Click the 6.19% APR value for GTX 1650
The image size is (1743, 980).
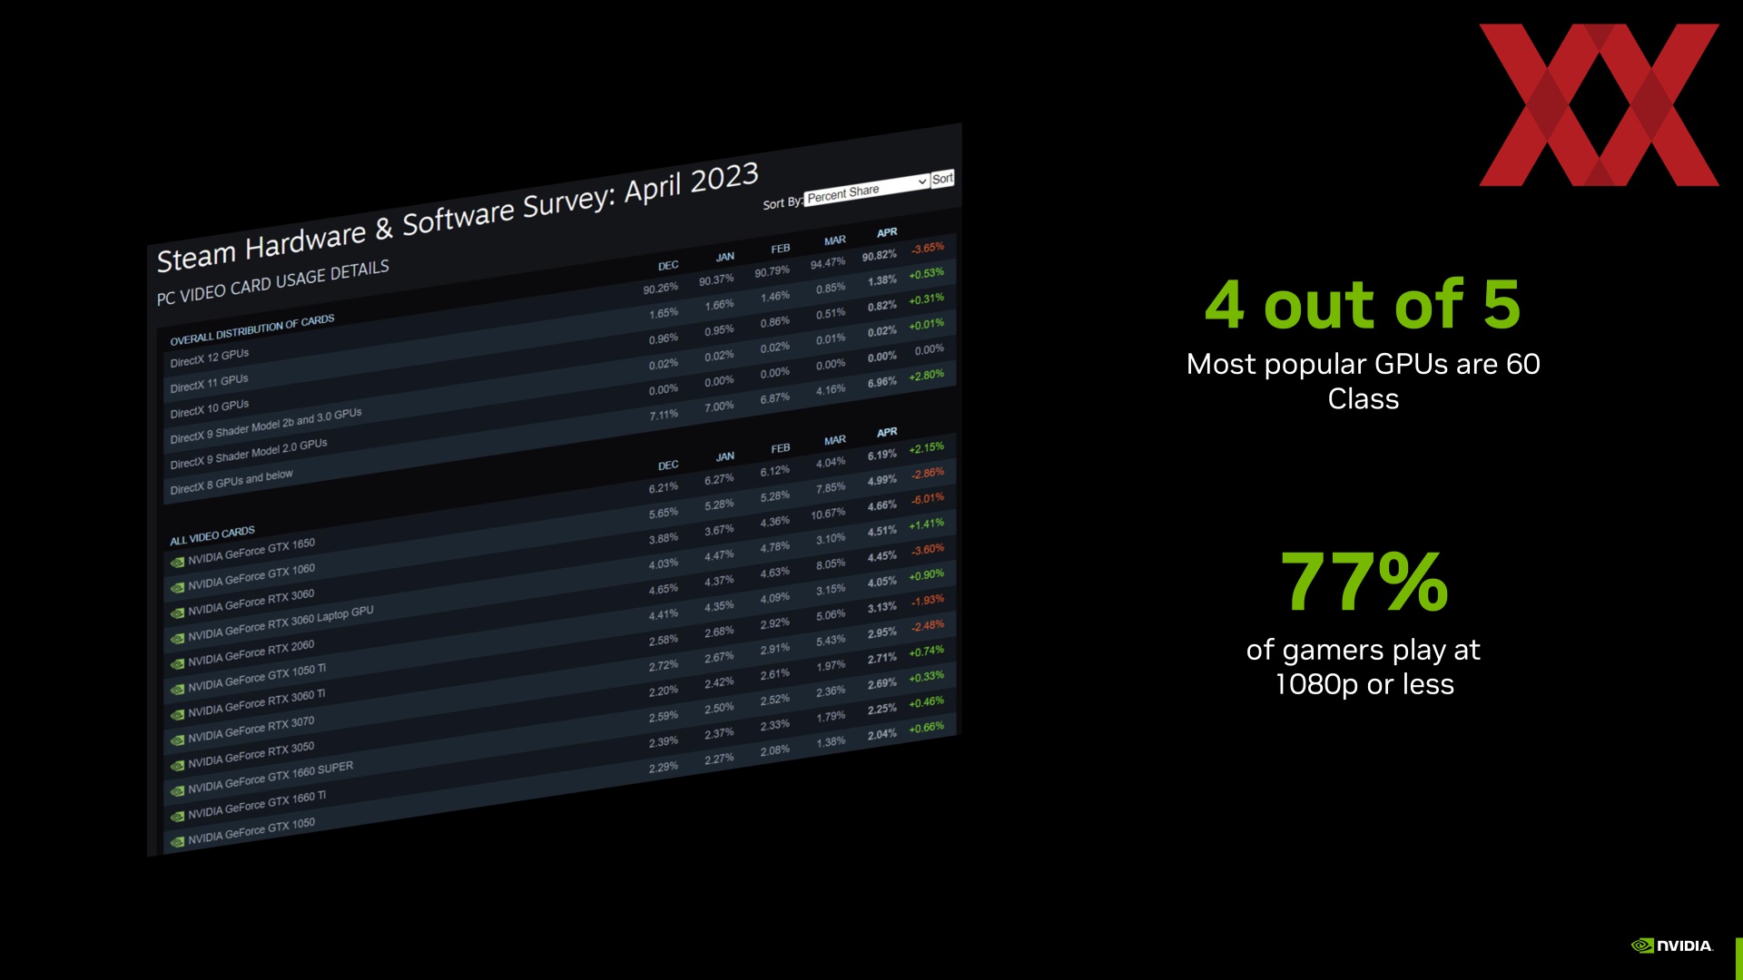[881, 455]
